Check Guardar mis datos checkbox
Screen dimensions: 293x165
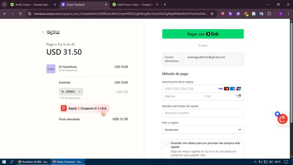(x=166, y=143)
